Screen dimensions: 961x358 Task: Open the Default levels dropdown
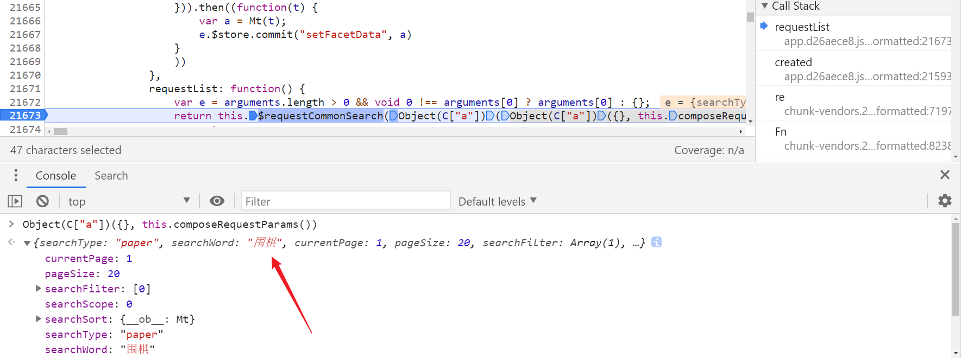click(x=498, y=201)
